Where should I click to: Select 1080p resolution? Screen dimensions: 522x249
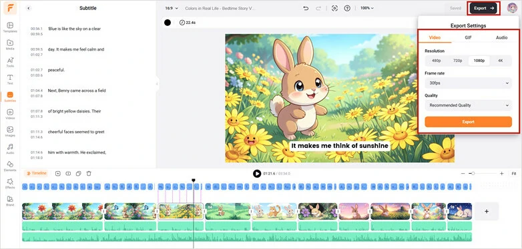tap(479, 61)
